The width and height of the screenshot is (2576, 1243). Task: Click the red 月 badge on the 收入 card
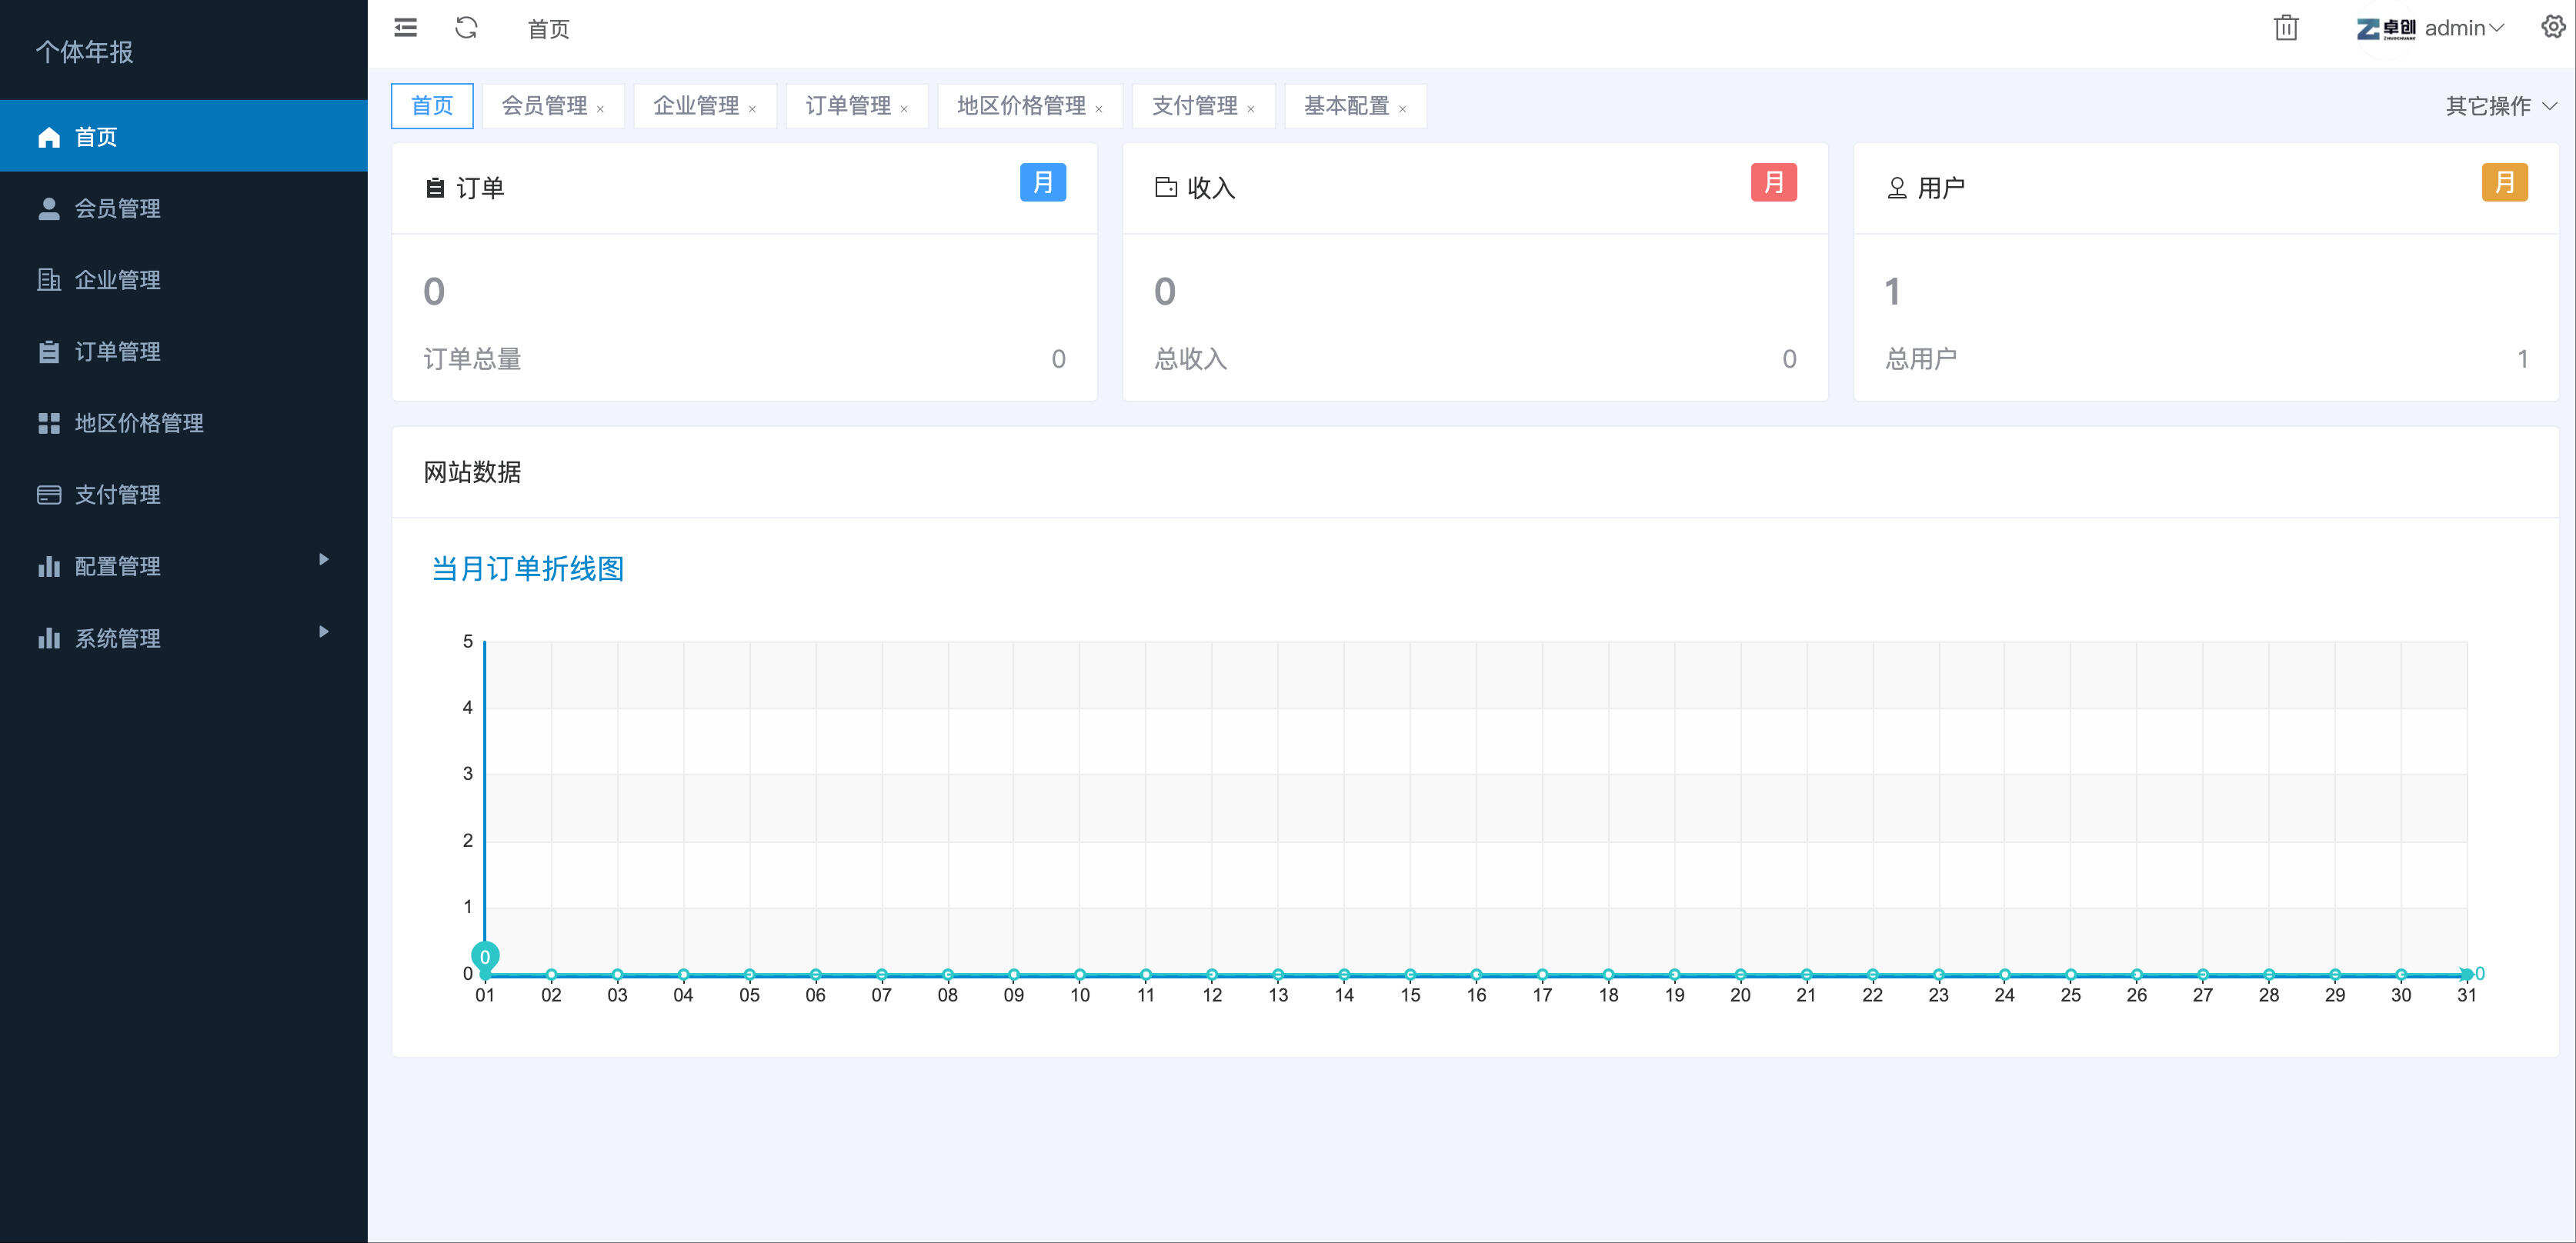[1773, 183]
